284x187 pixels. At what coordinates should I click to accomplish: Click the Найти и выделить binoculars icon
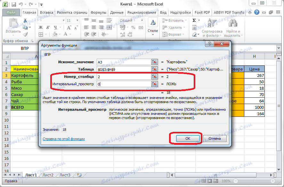tap(233, 23)
